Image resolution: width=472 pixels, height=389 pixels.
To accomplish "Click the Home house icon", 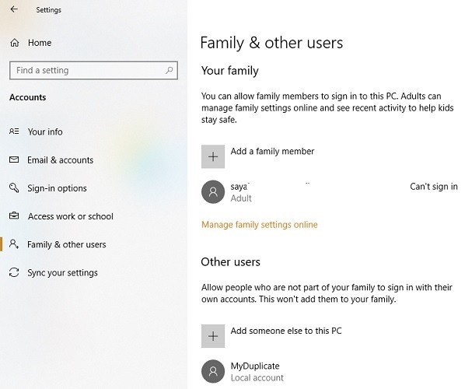I will (x=14, y=43).
